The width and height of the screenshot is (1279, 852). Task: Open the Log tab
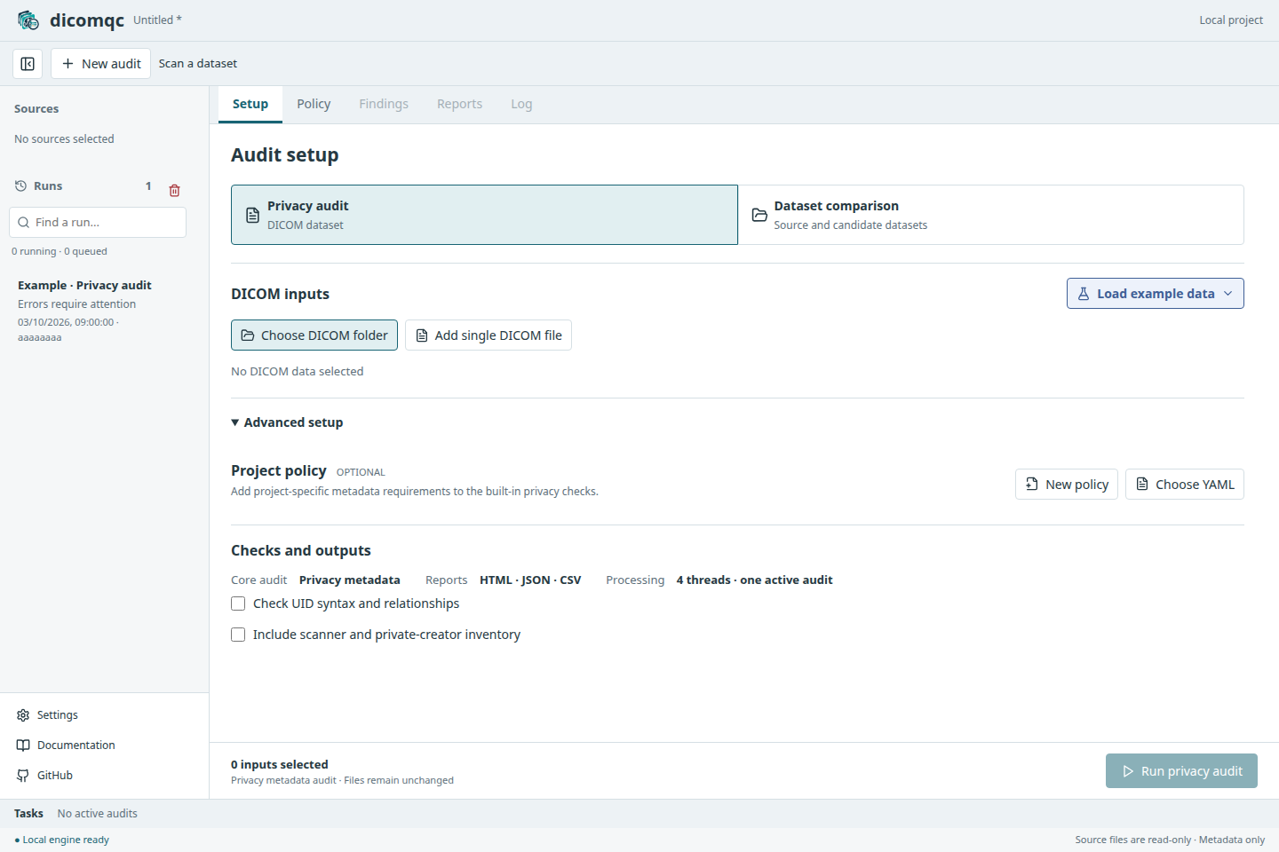point(521,105)
